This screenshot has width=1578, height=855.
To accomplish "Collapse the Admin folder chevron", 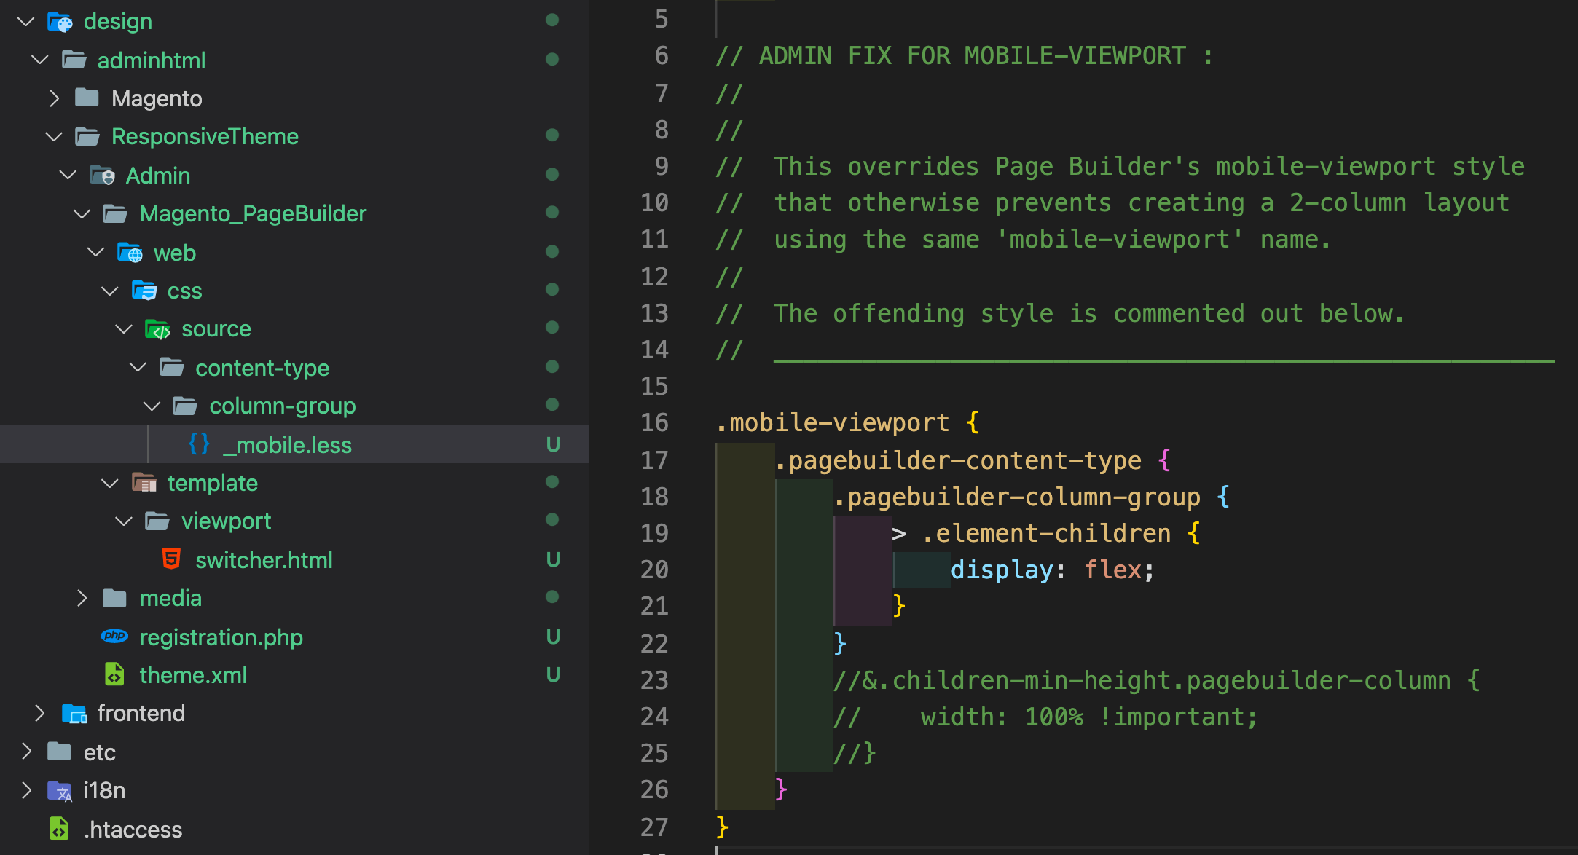I will coord(68,175).
